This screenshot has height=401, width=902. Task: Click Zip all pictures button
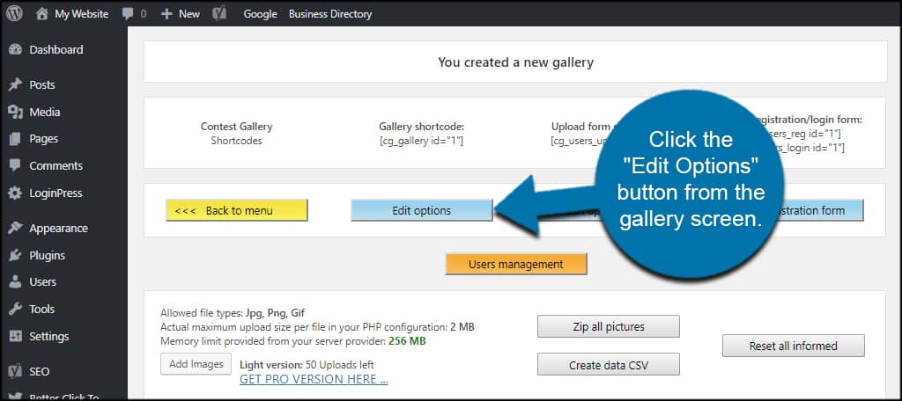[x=608, y=326]
